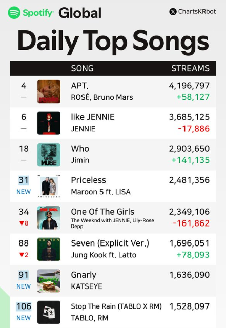Click the NEW badge under rank 31
The height and width of the screenshot is (328, 226).
point(24,192)
